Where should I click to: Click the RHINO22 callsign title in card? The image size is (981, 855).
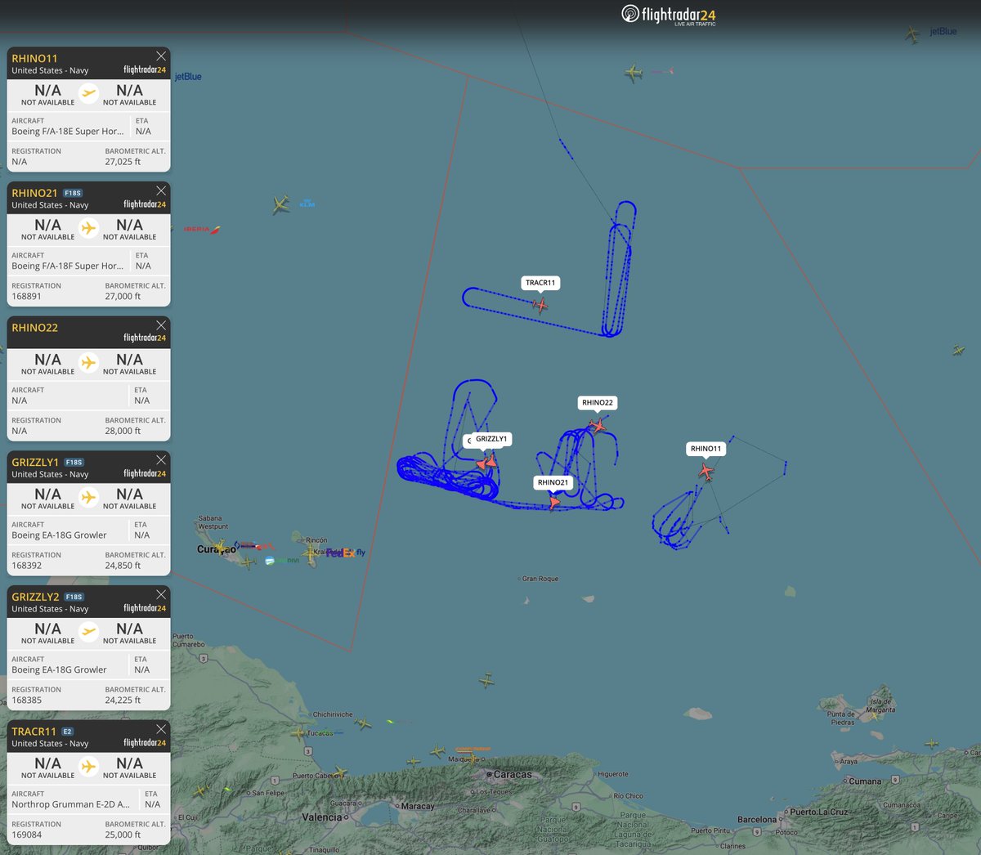[x=34, y=328]
